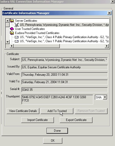Click the tree list scroll up arrow
The height and width of the screenshot is (146, 115).
point(7,21)
